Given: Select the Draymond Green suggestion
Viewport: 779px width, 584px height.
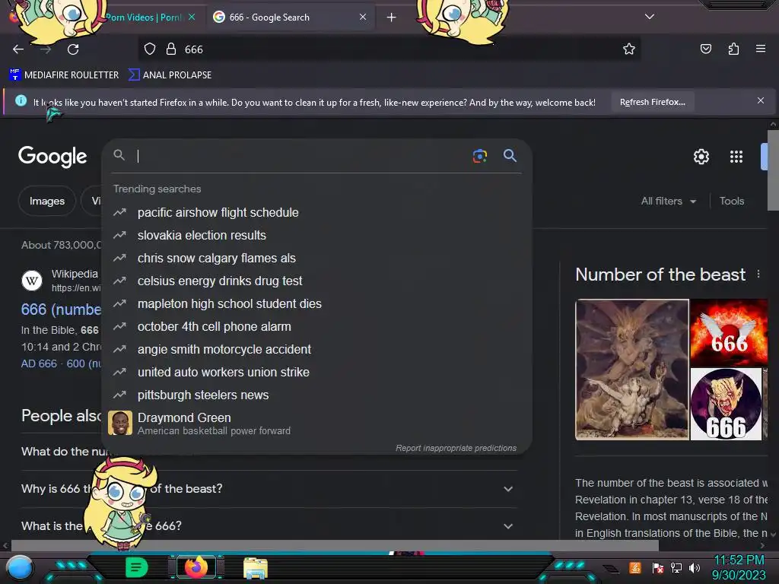Looking at the screenshot, I should (x=316, y=423).
